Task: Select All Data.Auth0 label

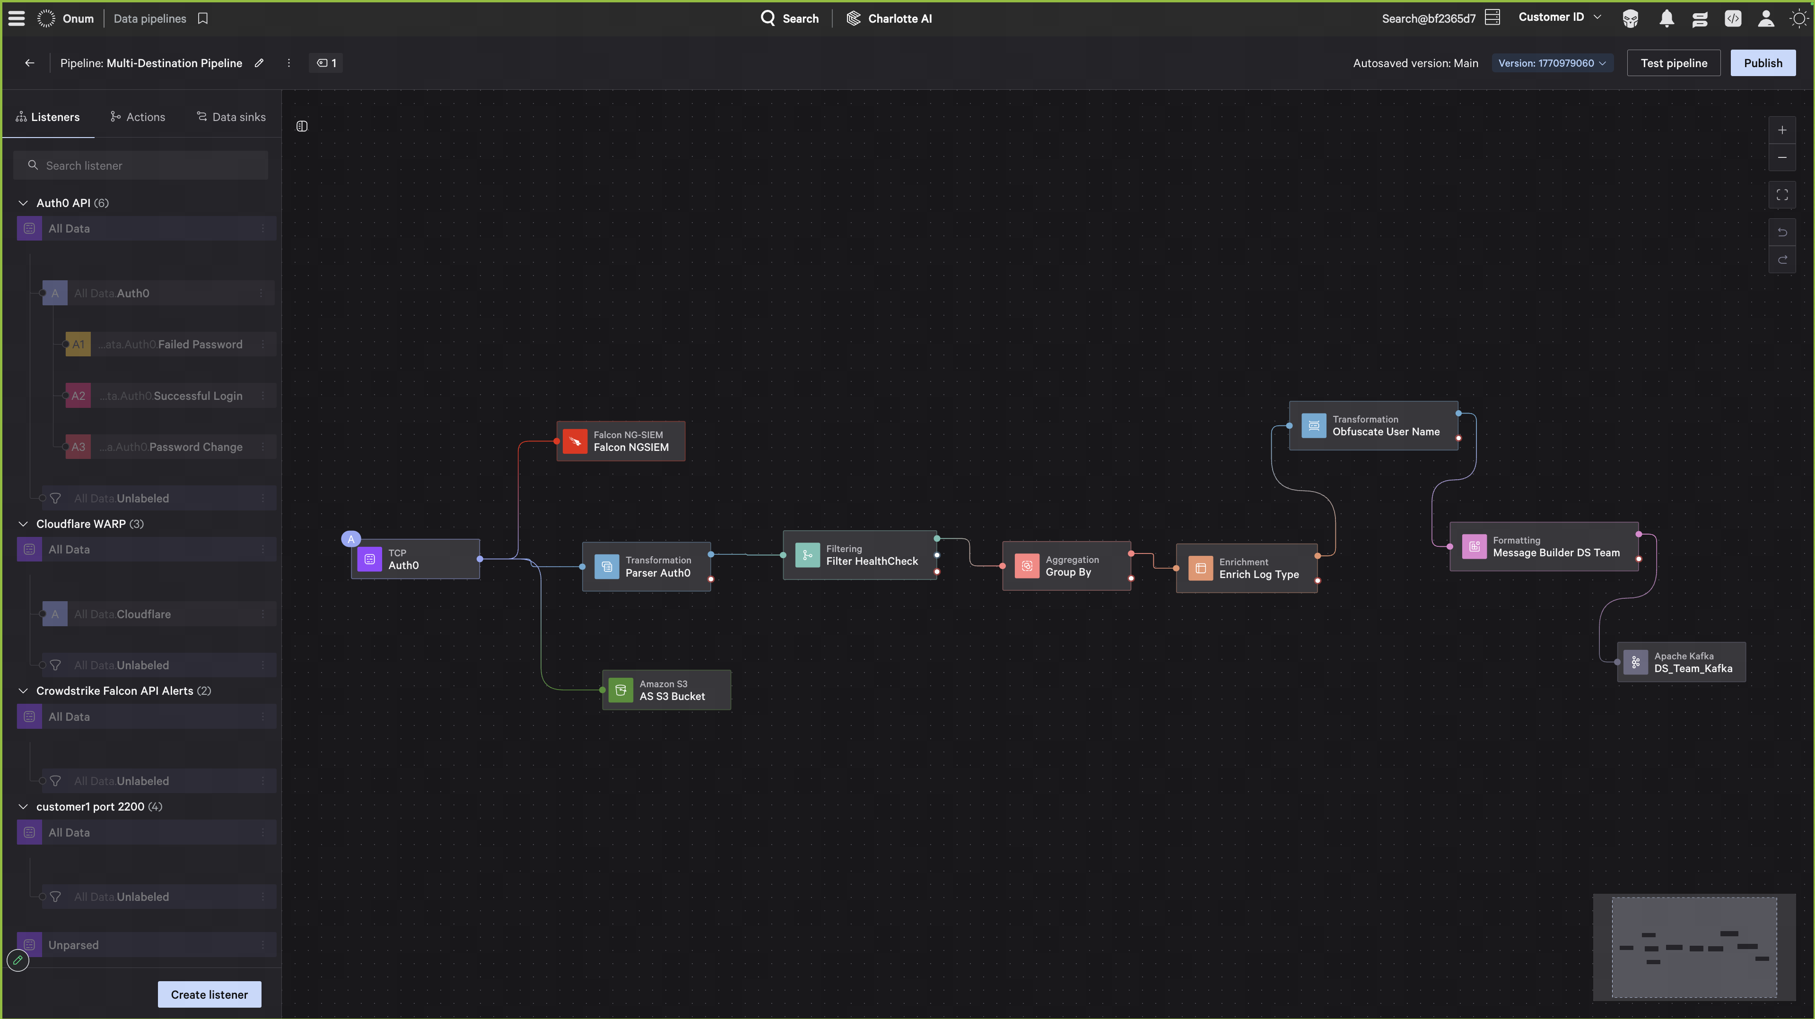Action: 158,293
